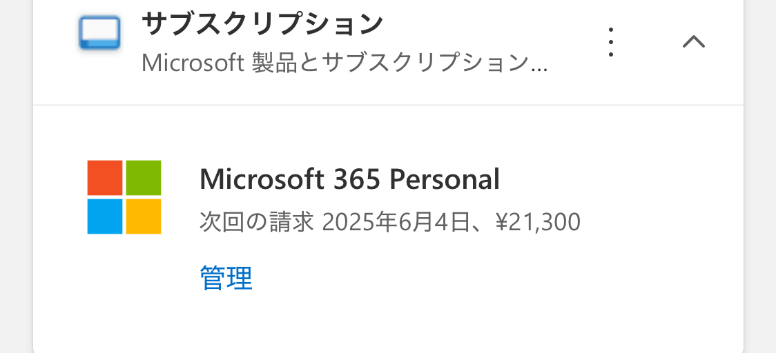
Task: Click the yellow square in the Microsoft logo
Action: [x=144, y=216]
